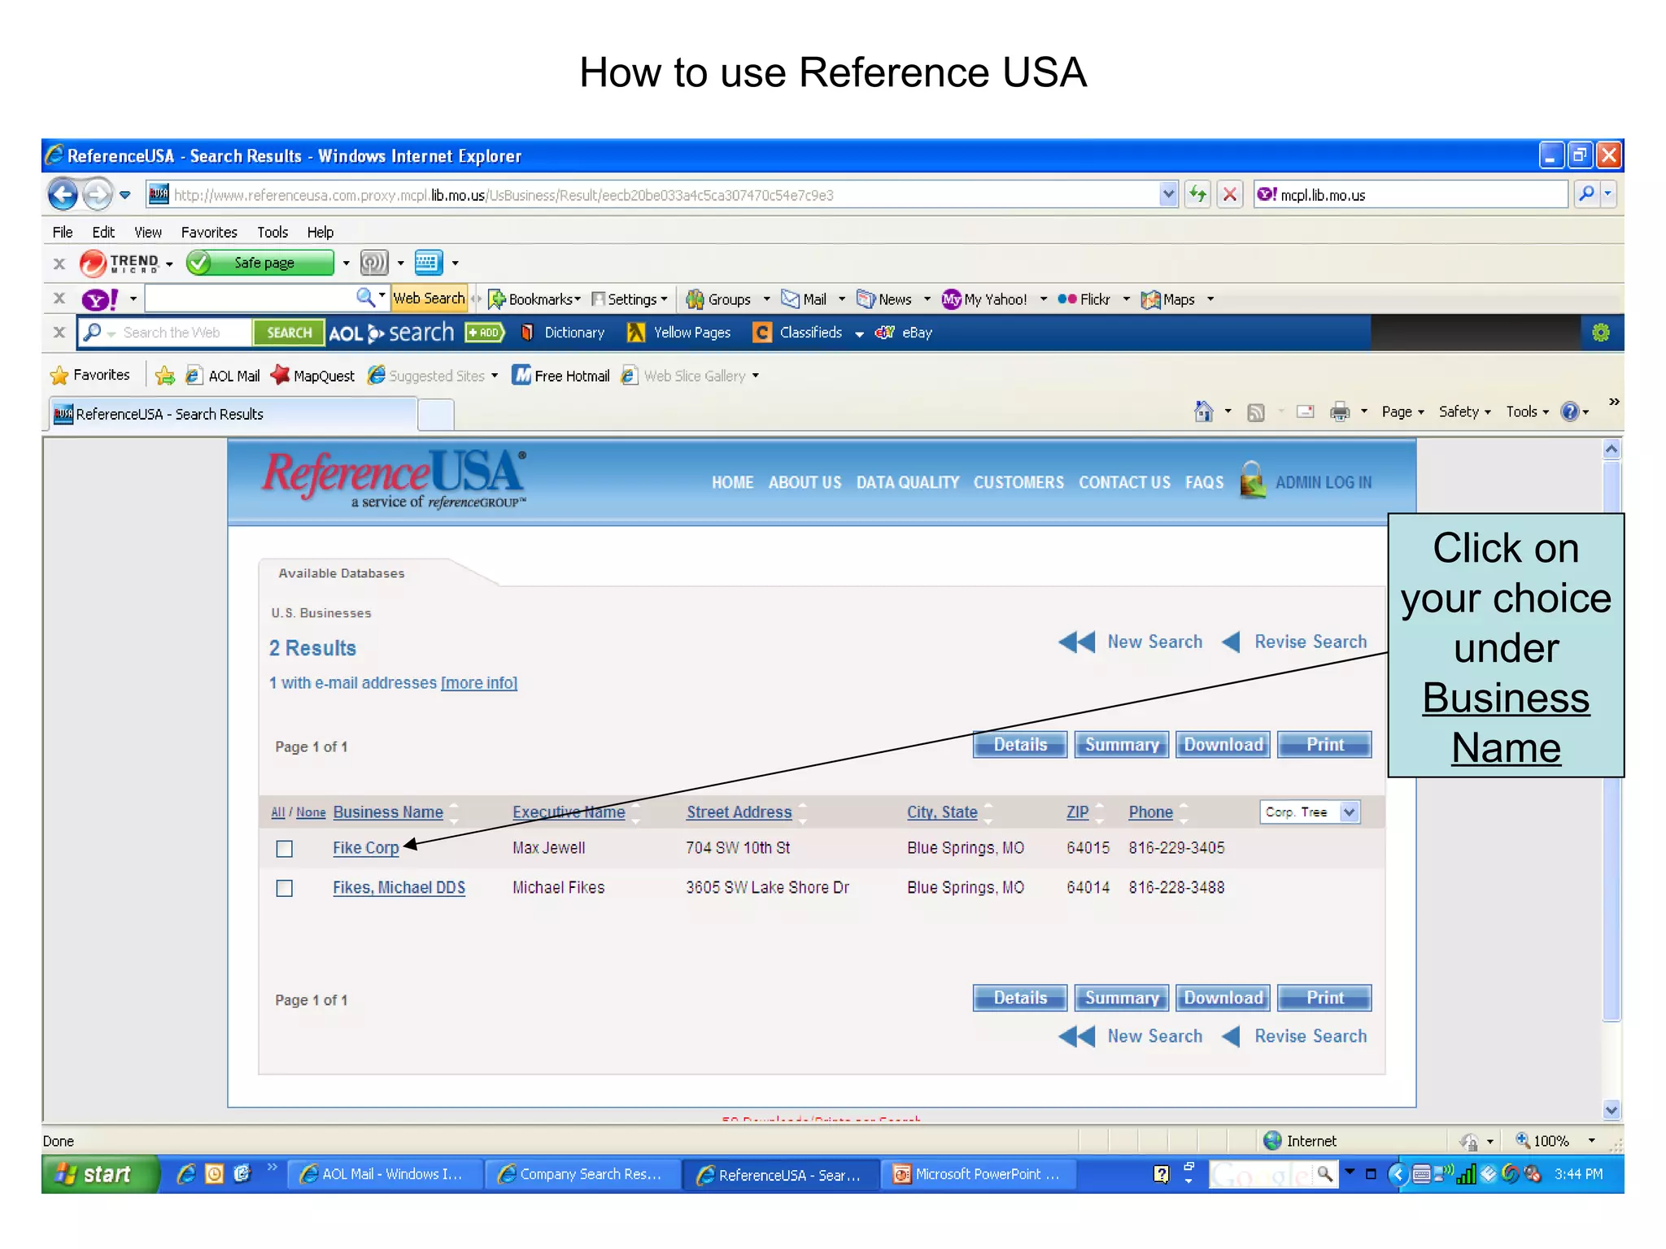Image resolution: width=1666 pixels, height=1249 pixels.
Task: Open the Page menu dropdown
Action: (1402, 411)
